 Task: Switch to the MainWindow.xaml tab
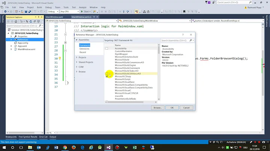tap(54, 17)
